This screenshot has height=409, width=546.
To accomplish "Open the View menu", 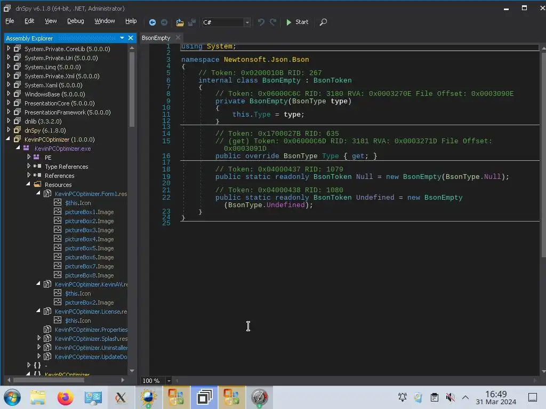I will [51, 21].
